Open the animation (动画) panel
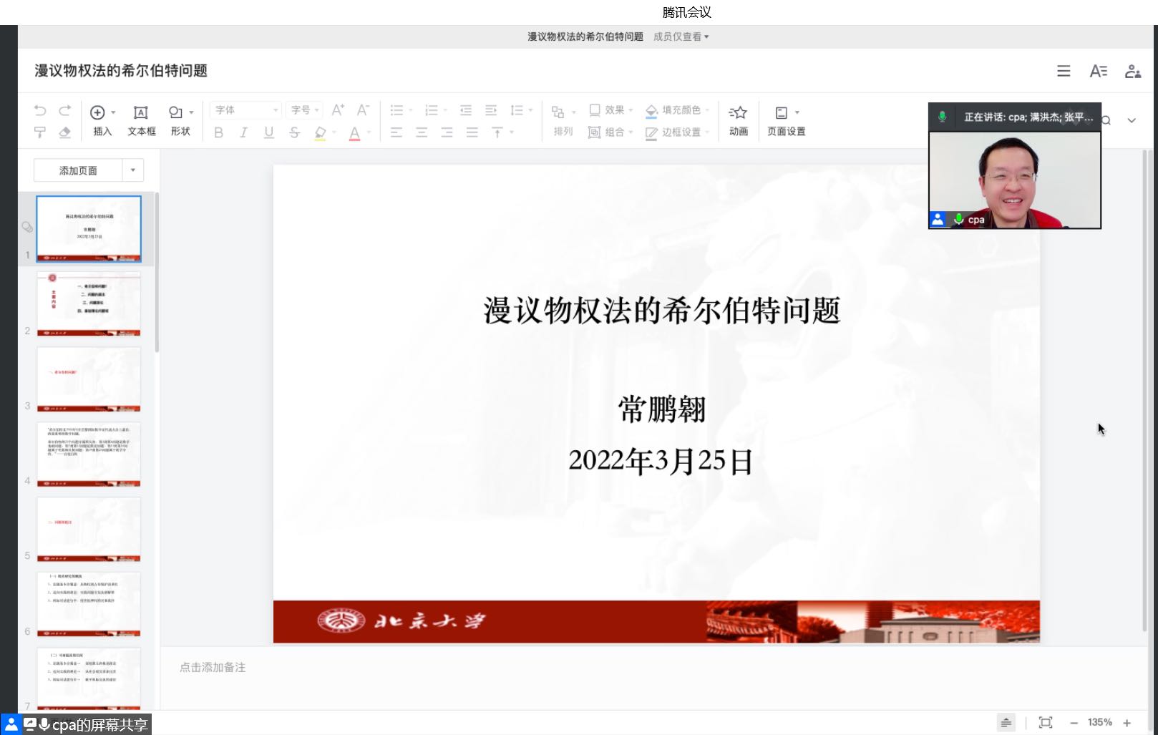Image resolution: width=1158 pixels, height=735 pixels. pyautogui.click(x=738, y=120)
